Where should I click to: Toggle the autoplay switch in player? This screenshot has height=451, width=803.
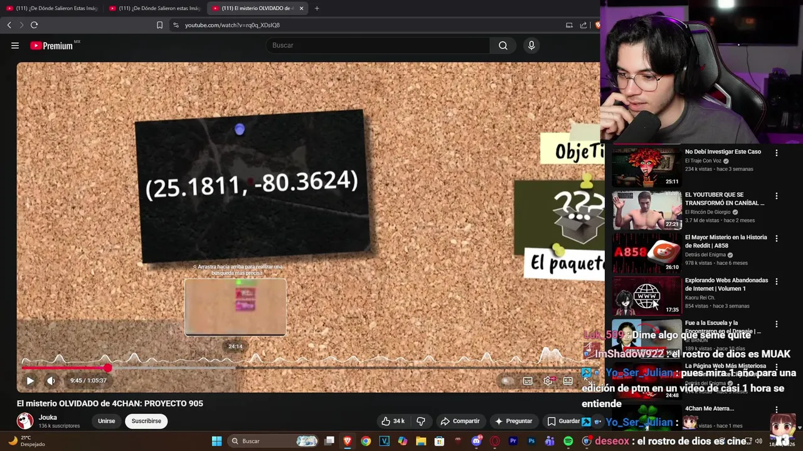coord(506,381)
